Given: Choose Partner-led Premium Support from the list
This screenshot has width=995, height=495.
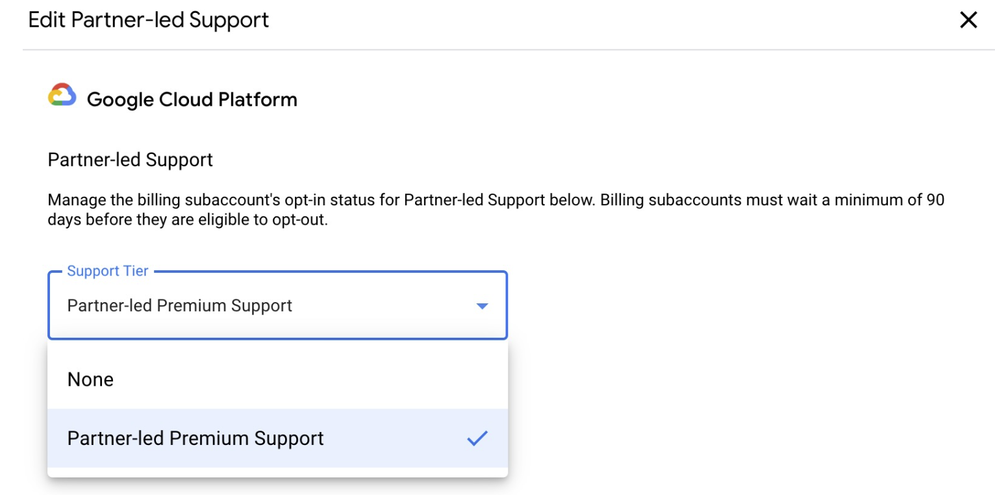Looking at the screenshot, I should click(x=195, y=438).
